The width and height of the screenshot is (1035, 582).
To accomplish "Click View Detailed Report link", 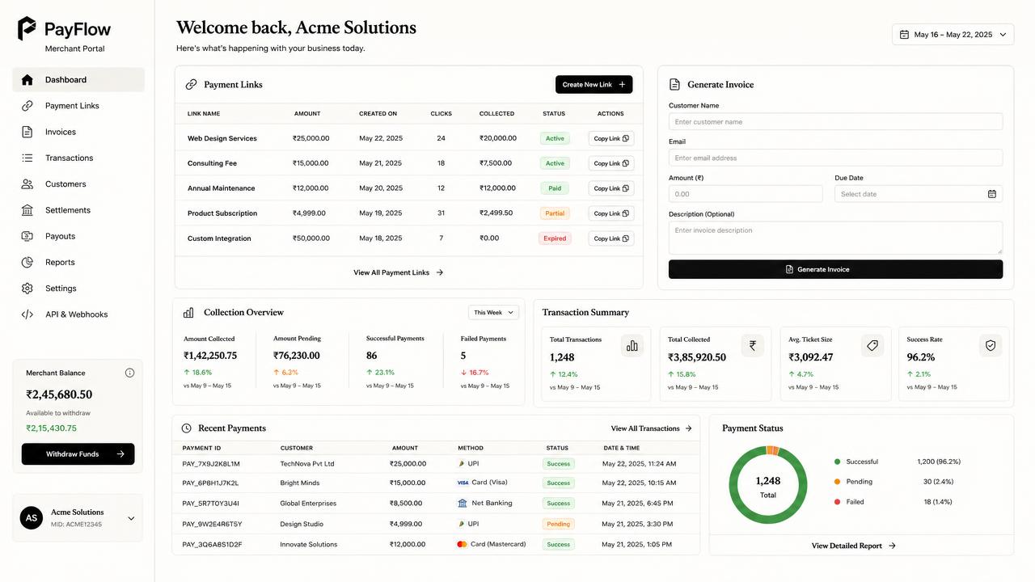I will [x=854, y=546].
